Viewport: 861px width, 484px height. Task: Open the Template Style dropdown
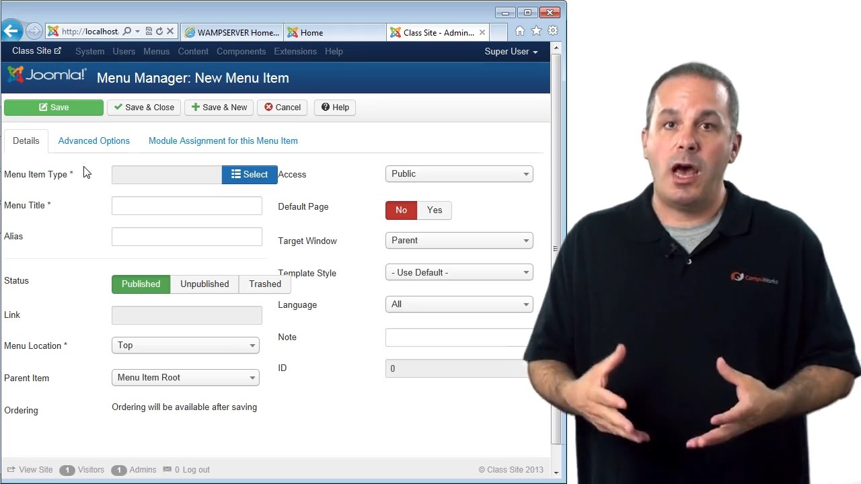459,272
